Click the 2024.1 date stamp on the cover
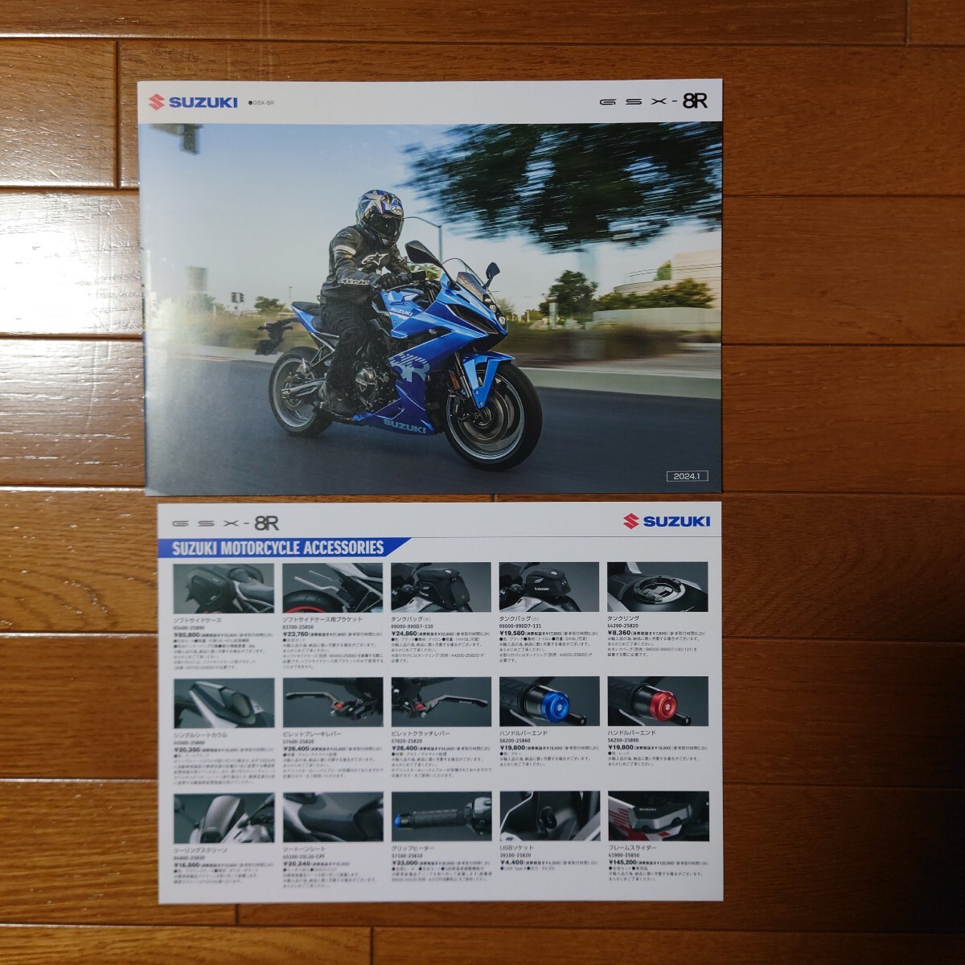 click(688, 476)
